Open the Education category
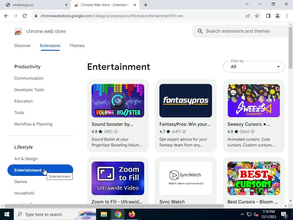 pyautogui.click(x=23, y=101)
